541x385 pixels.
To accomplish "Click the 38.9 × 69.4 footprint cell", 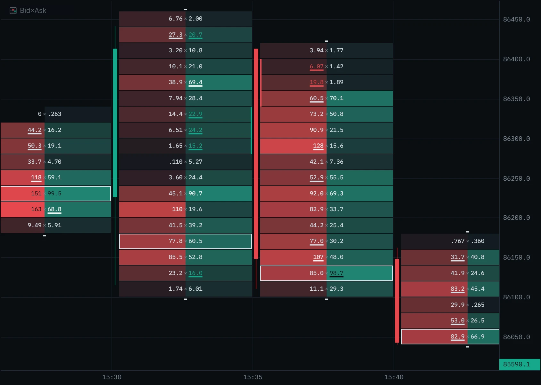I will tap(186, 82).
